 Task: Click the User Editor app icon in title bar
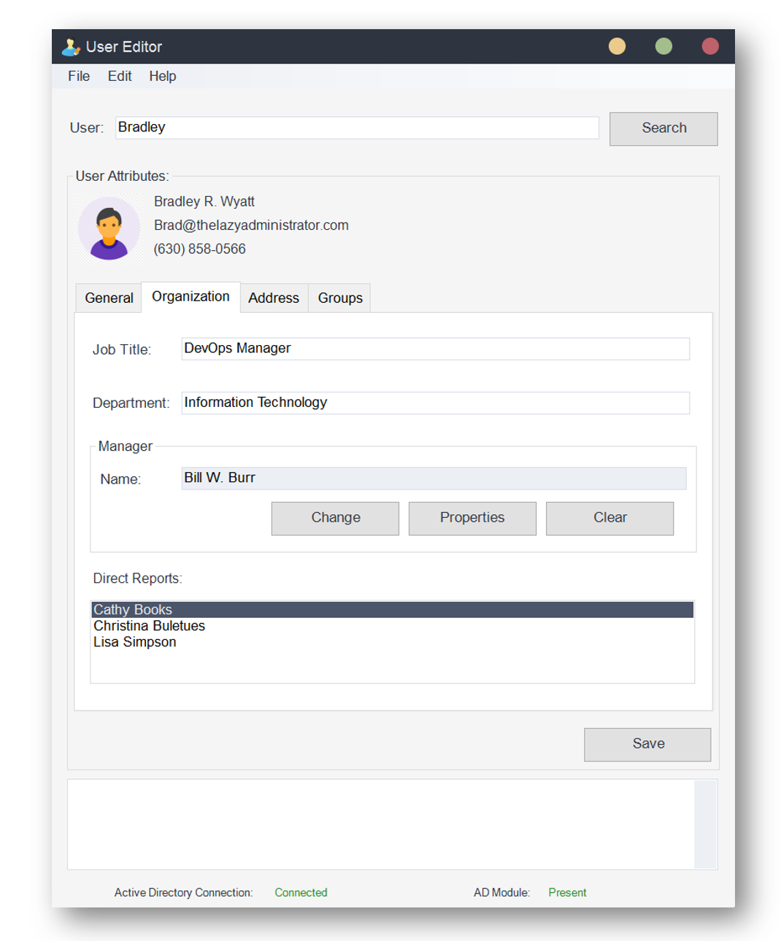[71, 47]
